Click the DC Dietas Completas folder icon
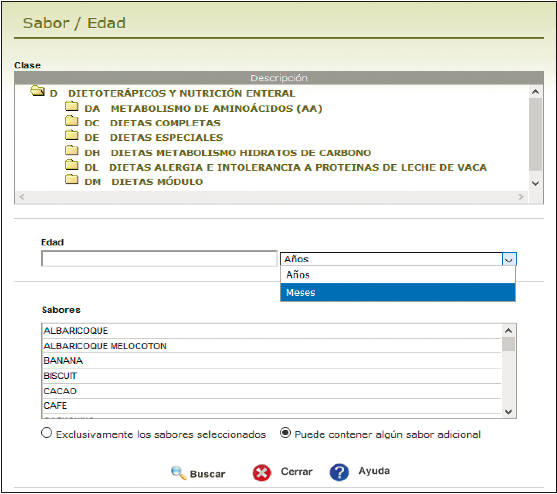This screenshot has height=494, width=557. pos(72,121)
